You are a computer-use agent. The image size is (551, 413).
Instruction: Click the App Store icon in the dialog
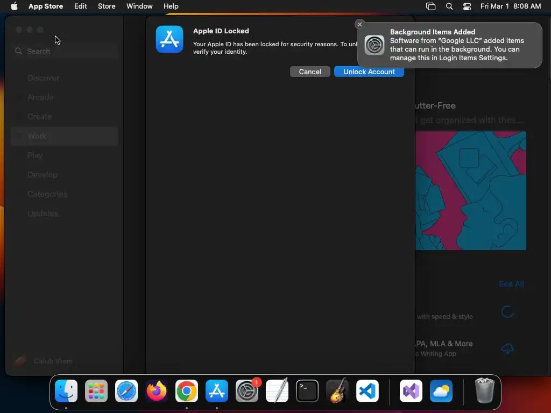pos(169,39)
